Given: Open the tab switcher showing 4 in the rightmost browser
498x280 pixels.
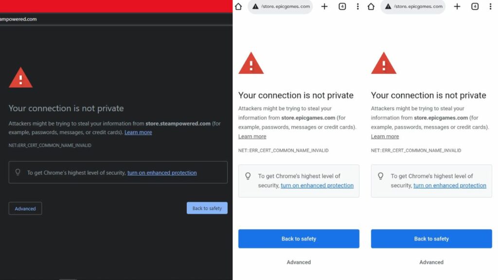Looking at the screenshot, I should (x=475, y=6).
